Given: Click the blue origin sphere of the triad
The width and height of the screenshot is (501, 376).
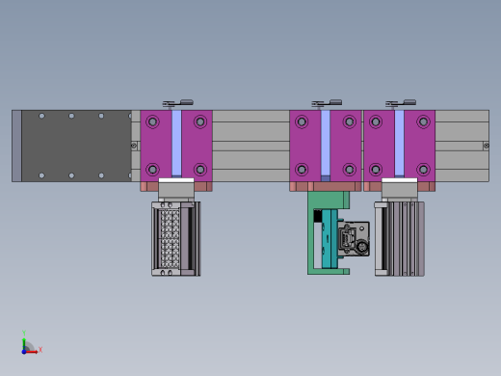Looking at the screenshot, I should 24,352.
